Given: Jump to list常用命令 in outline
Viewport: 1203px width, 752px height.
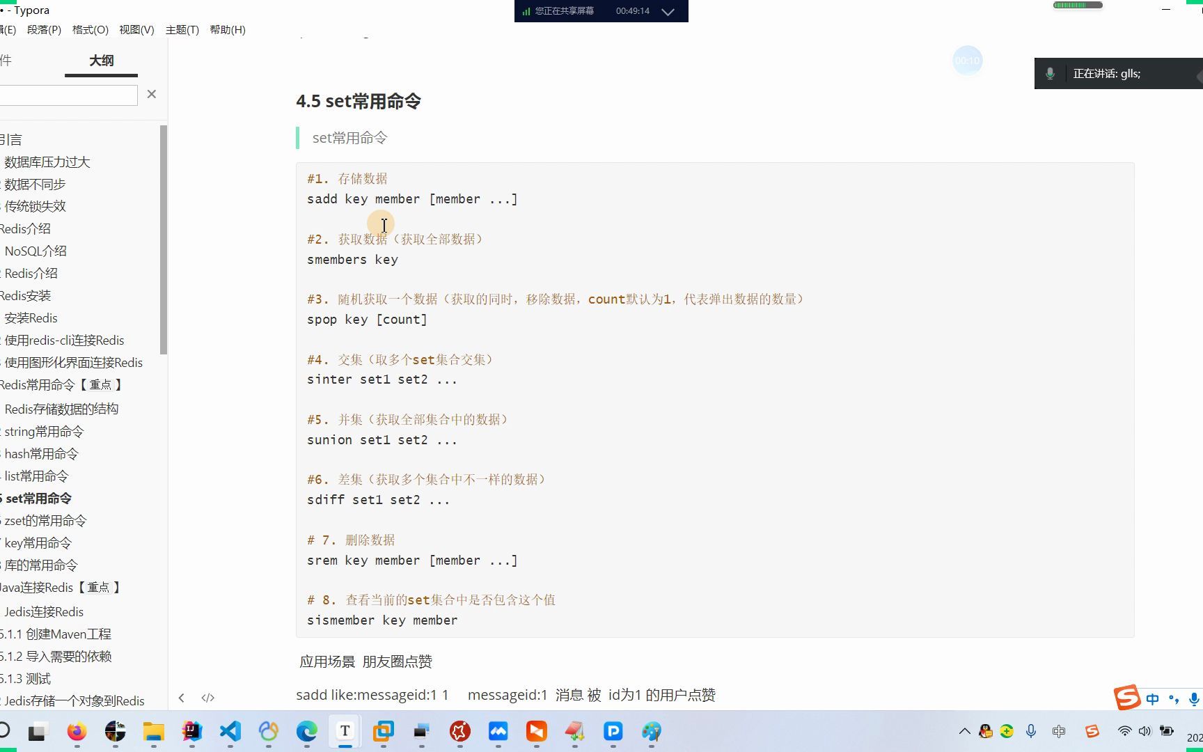Looking at the screenshot, I should [x=36, y=476].
